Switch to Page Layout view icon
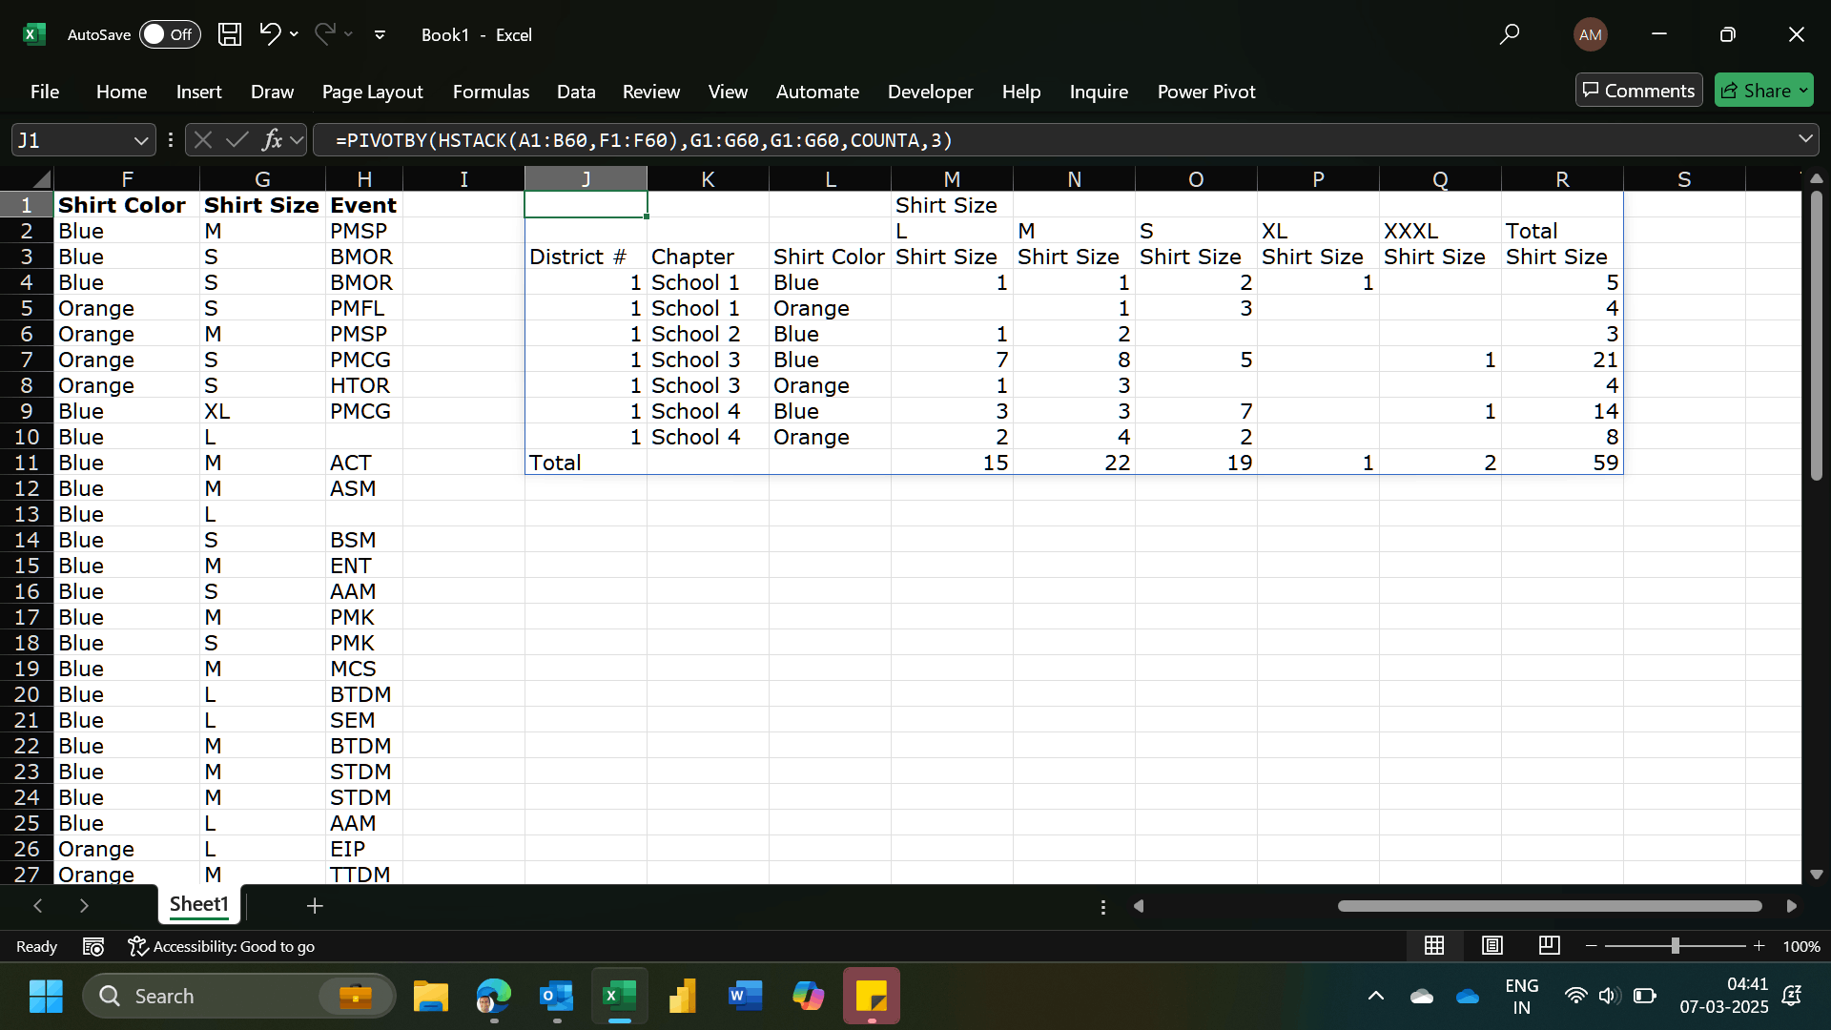 point(1492,945)
